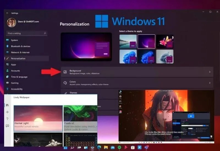
Task: Click the Apps icon in sidebar
Action: tap(7, 65)
